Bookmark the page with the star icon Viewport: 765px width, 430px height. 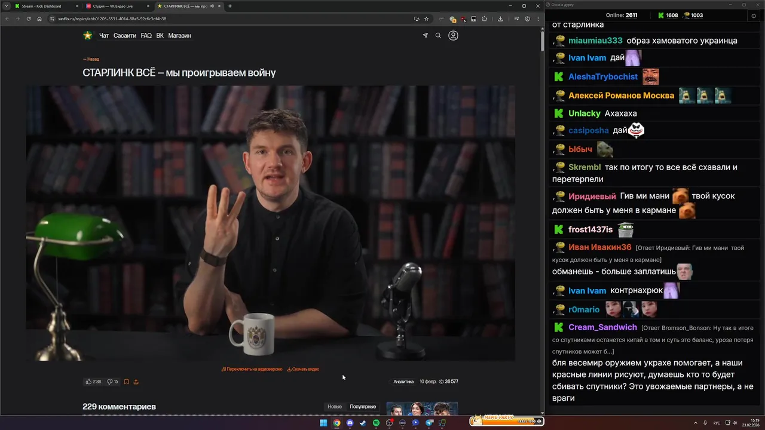pos(426,19)
